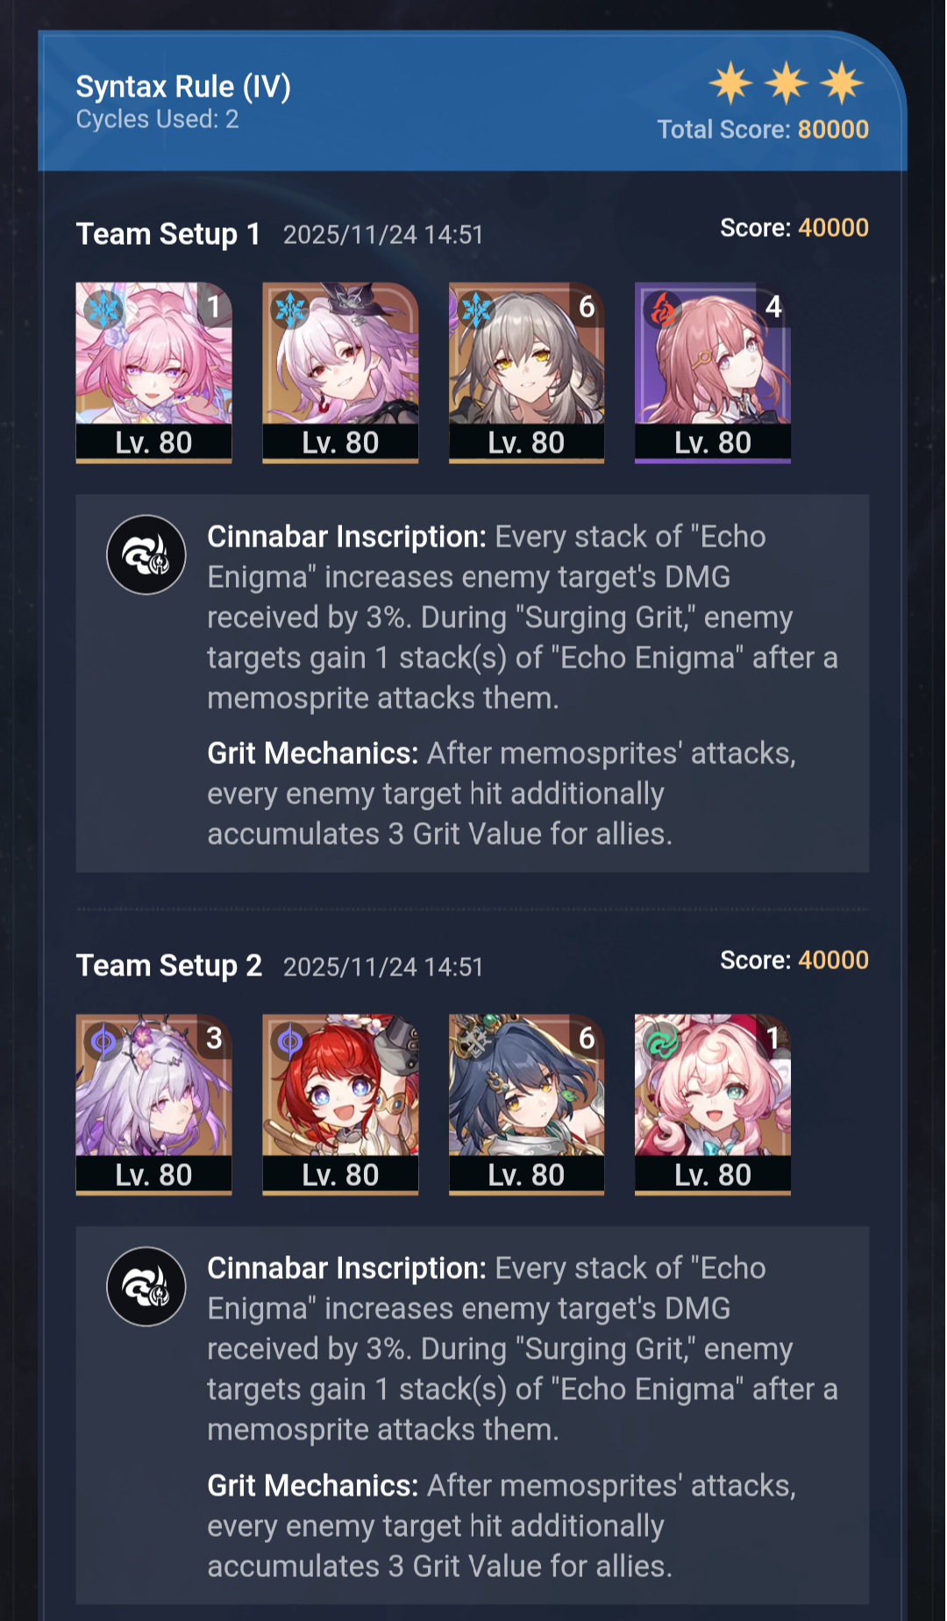Viewport: 947px width, 1621px height.
Task: Select the red-haired character in Team Setup 2
Action: 340,1104
